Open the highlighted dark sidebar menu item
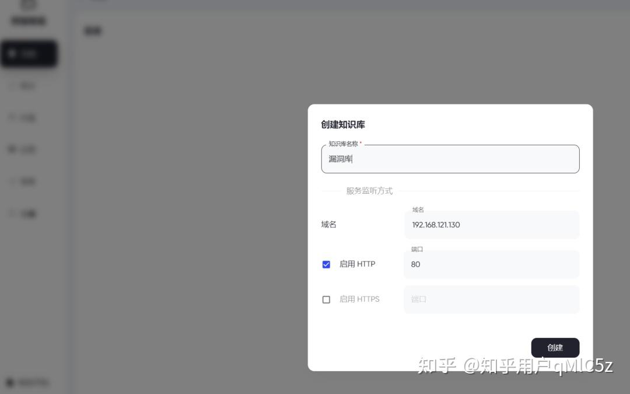The image size is (630, 394). [x=29, y=54]
